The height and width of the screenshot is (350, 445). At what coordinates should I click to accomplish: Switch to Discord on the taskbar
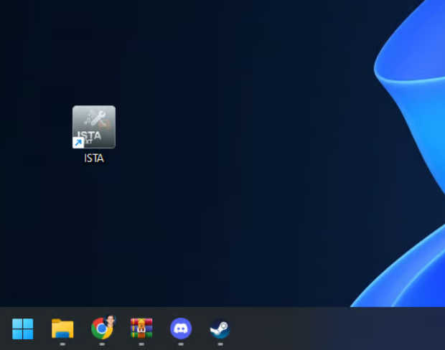[181, 328]
